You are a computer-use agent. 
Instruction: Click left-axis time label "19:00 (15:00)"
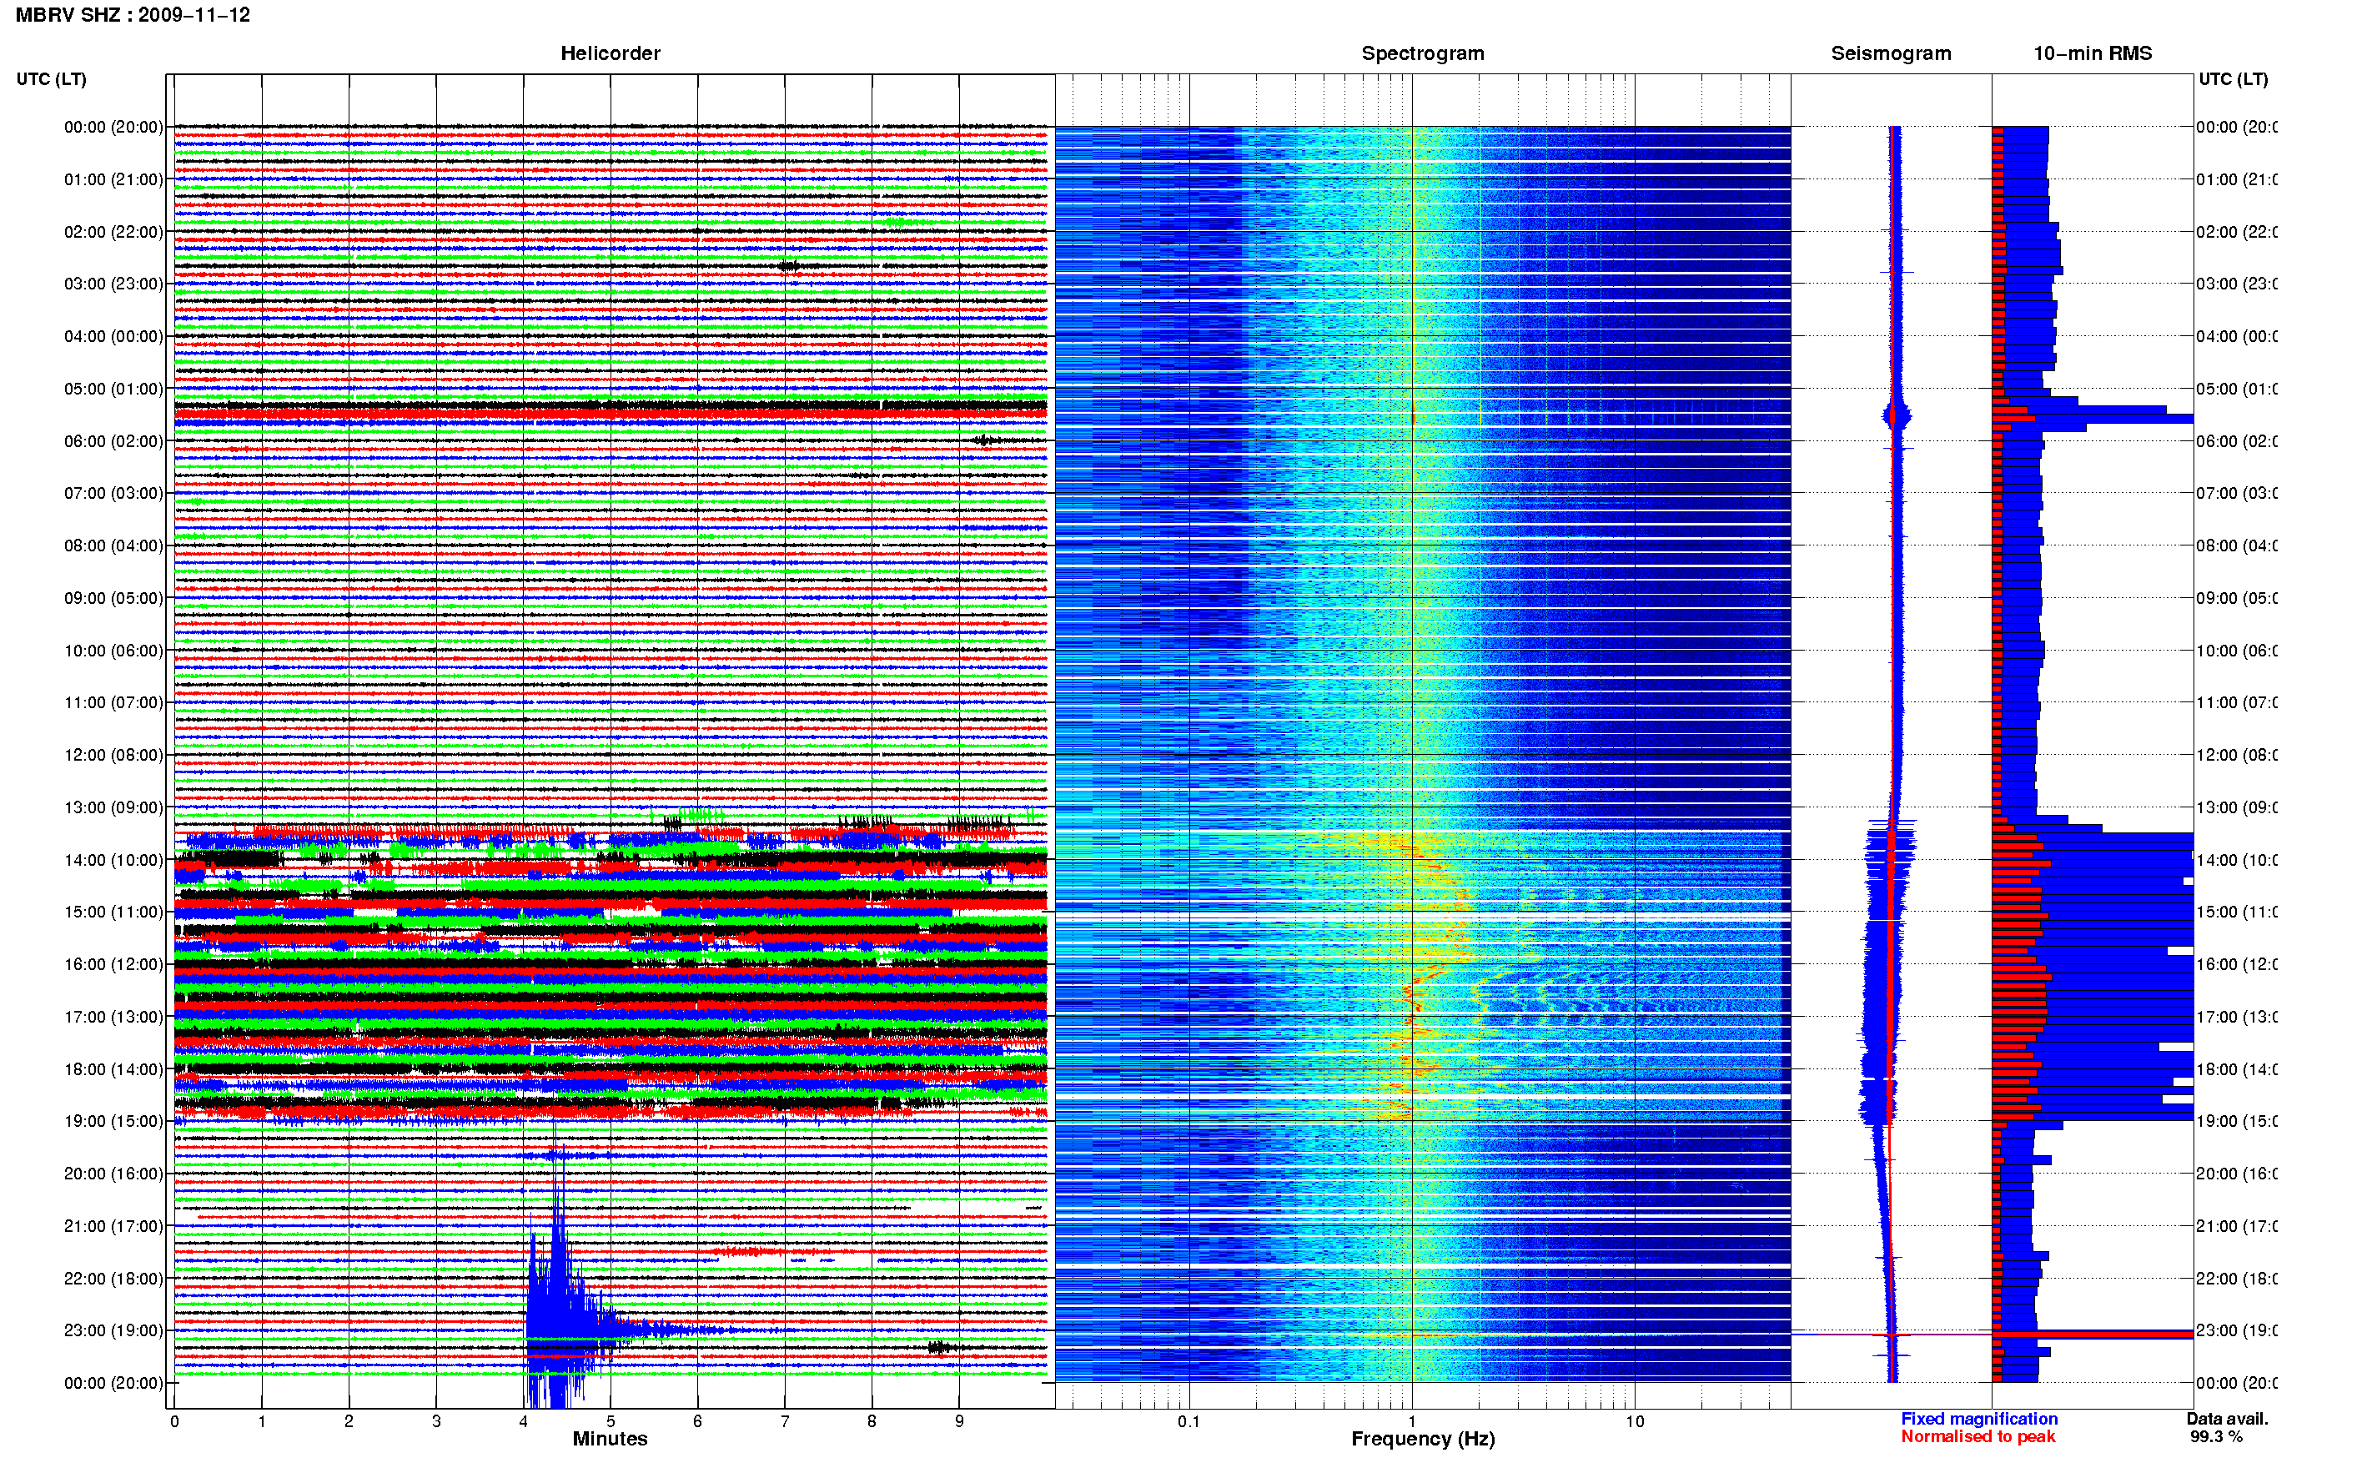pyautogui.click(x=113, y=1121)
